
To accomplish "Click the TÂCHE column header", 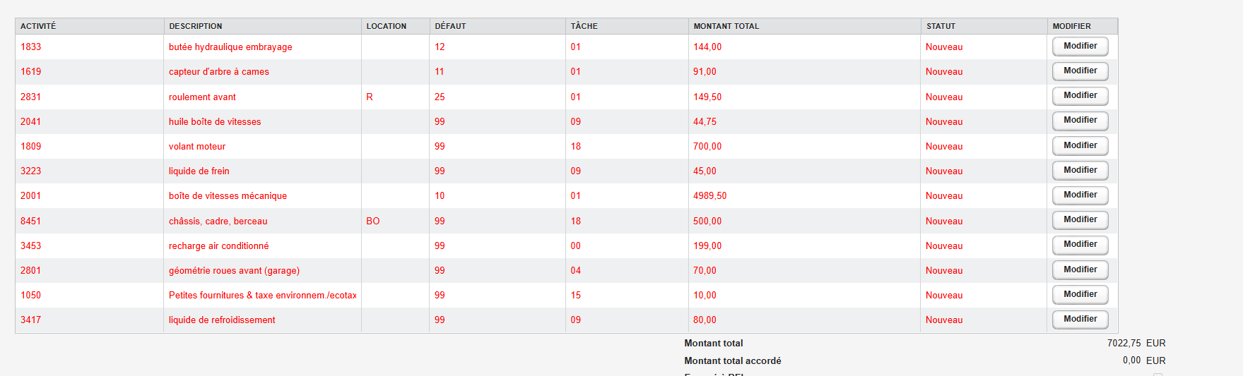I will pyautogui.click(x=584, y=26).
